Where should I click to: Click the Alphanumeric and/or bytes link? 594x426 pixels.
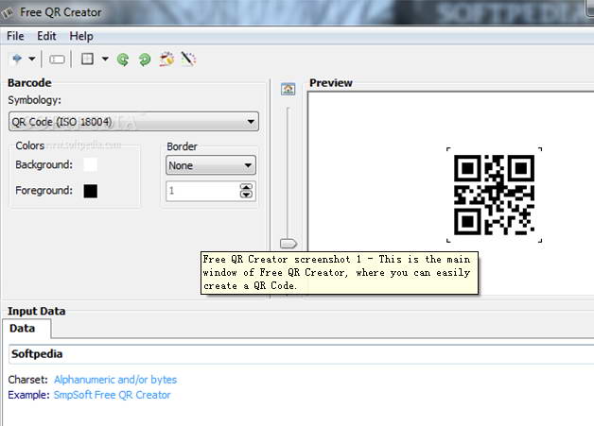(115, 380)
